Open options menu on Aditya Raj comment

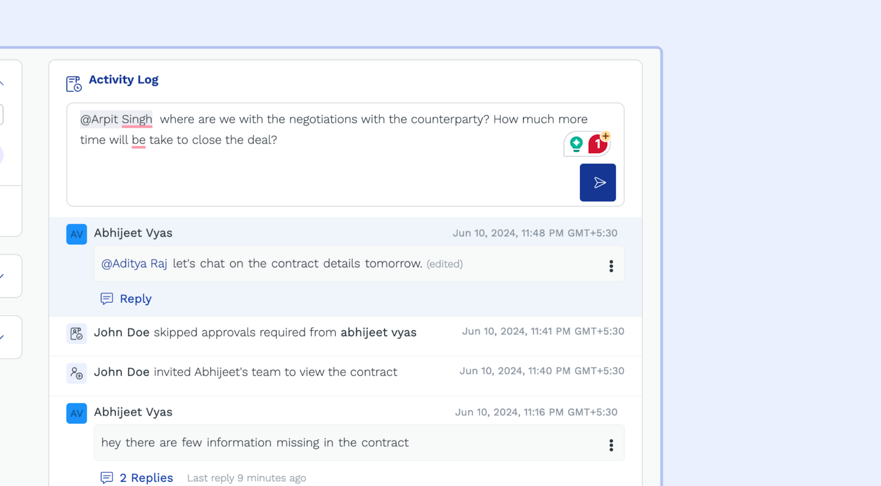coord(611,266)
